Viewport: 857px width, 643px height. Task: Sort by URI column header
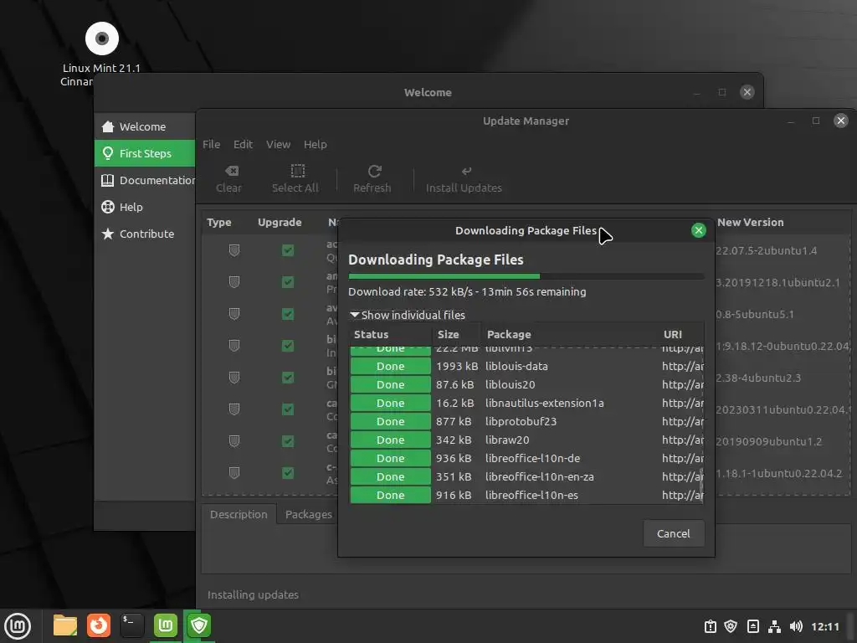tap(680, 335)
